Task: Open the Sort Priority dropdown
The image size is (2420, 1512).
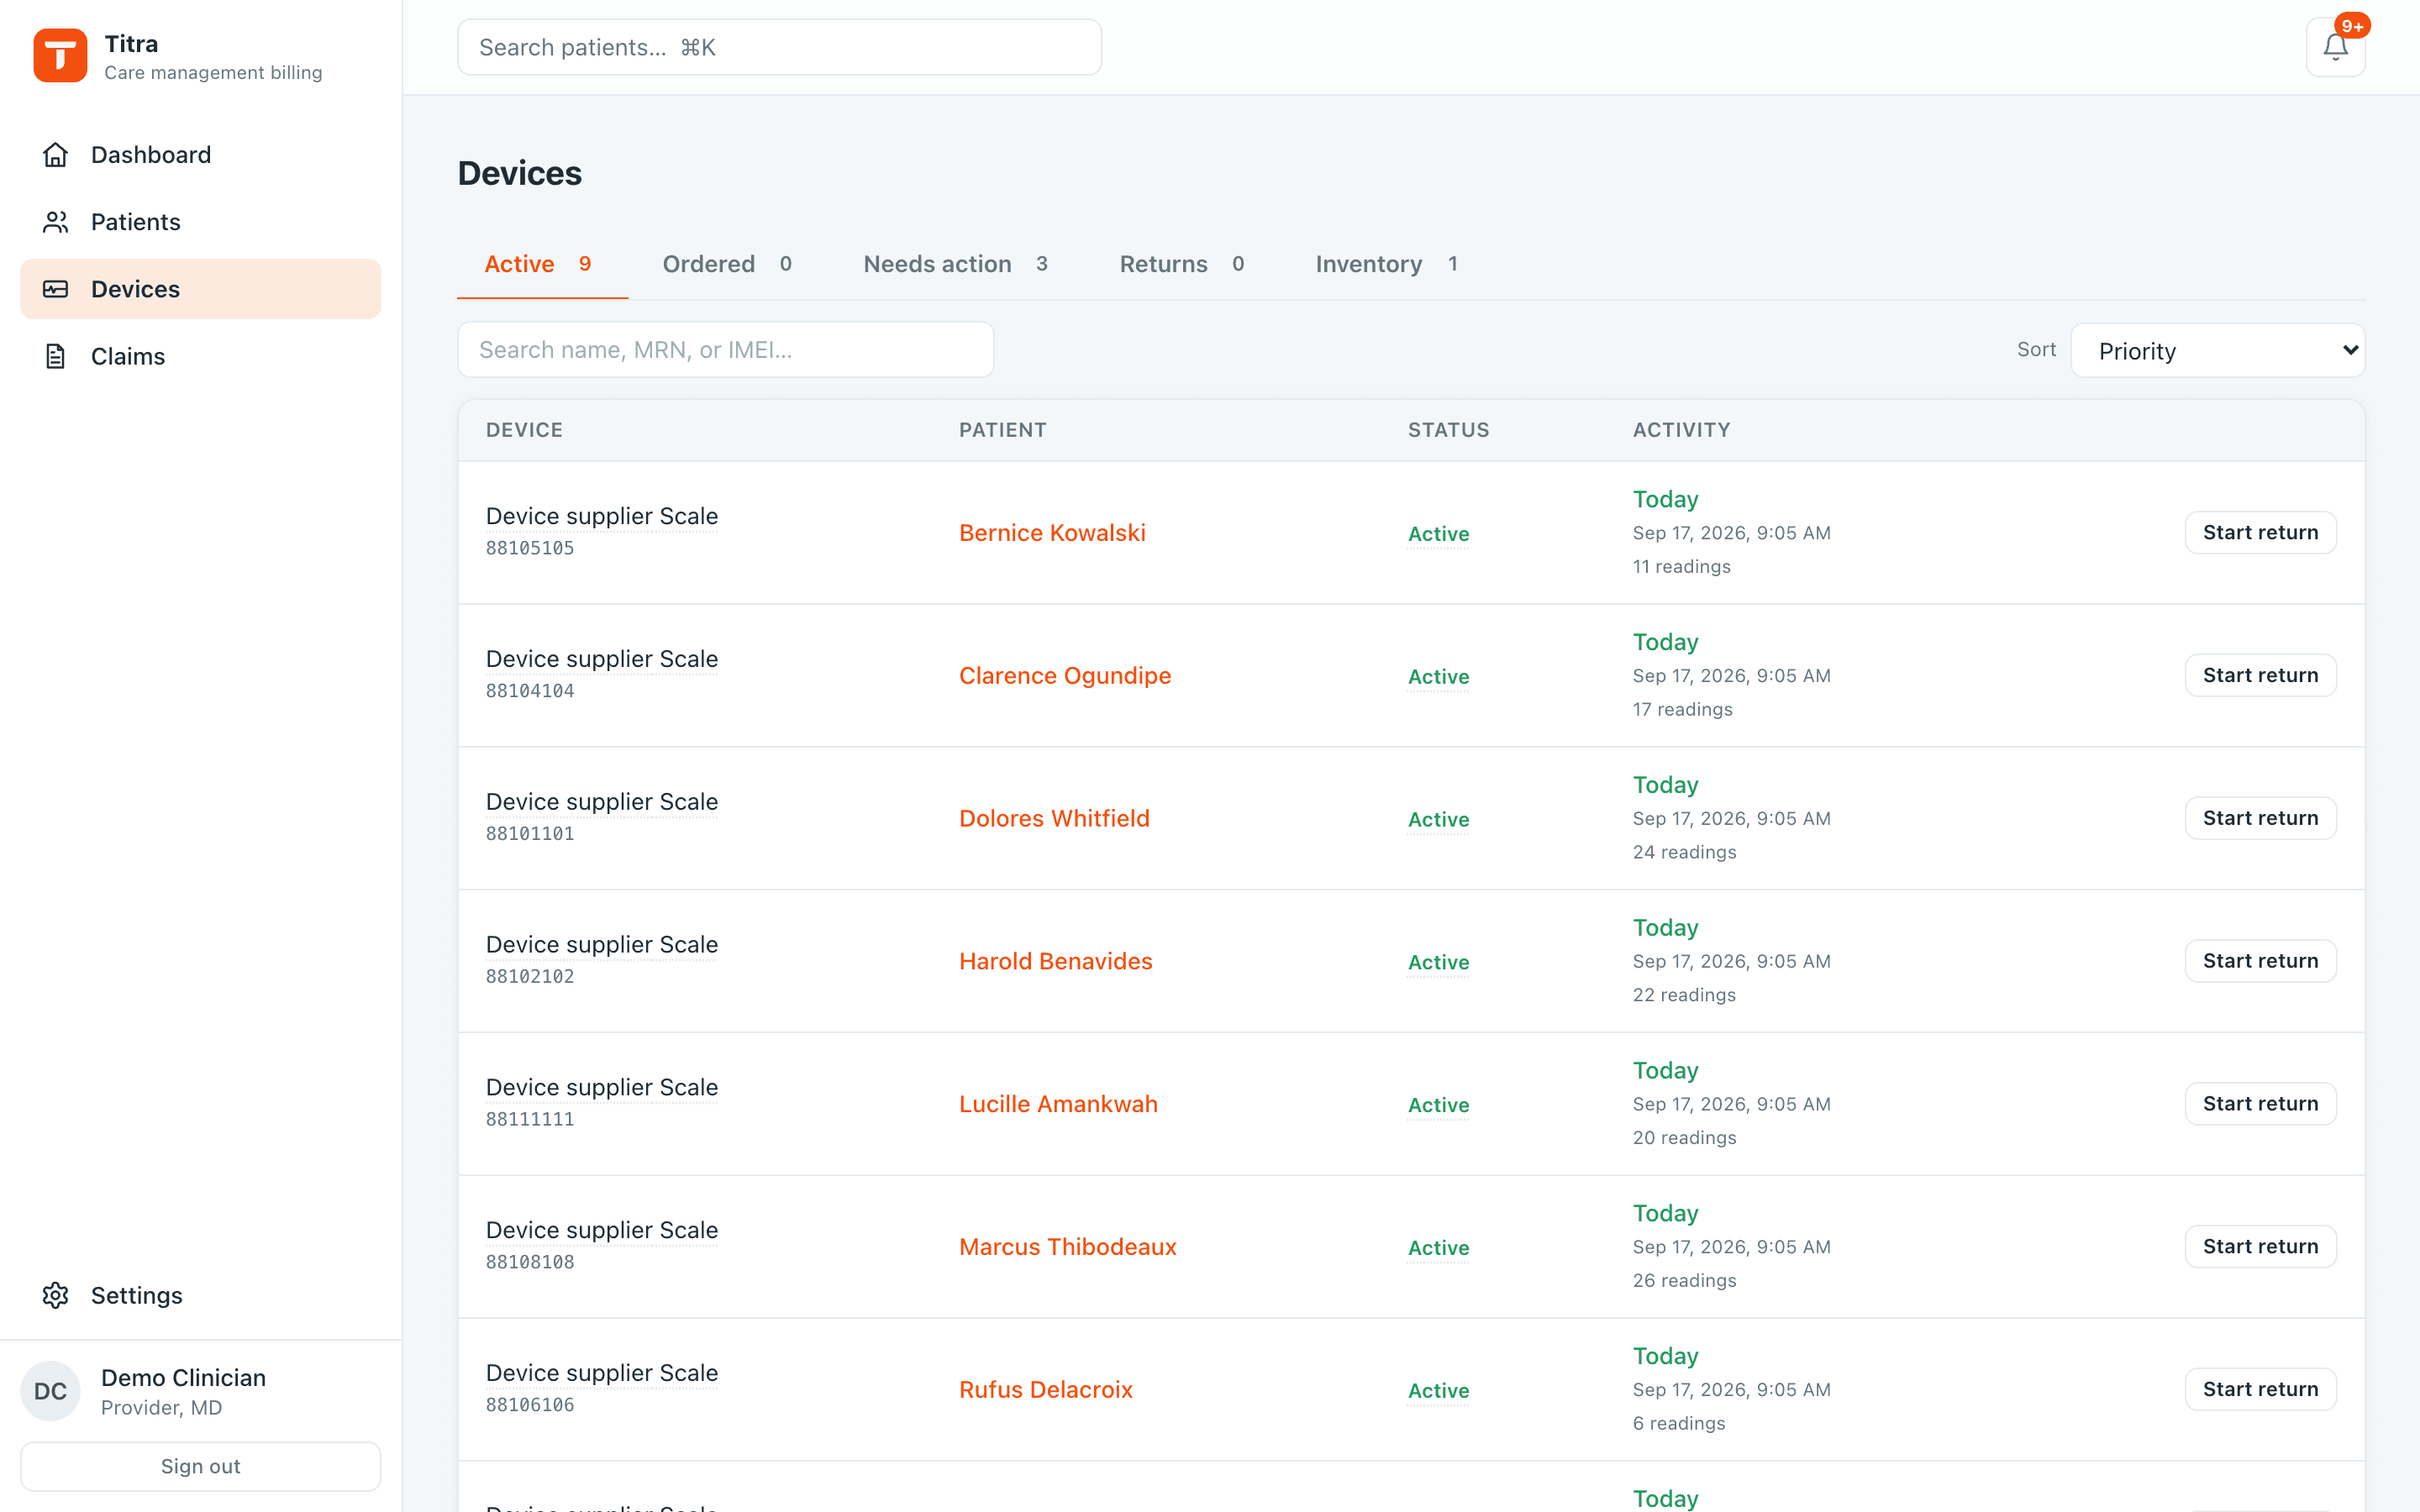Action: 2217,350
